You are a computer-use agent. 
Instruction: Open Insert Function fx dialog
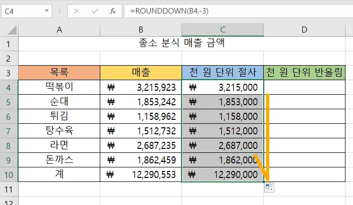[112, 11]
